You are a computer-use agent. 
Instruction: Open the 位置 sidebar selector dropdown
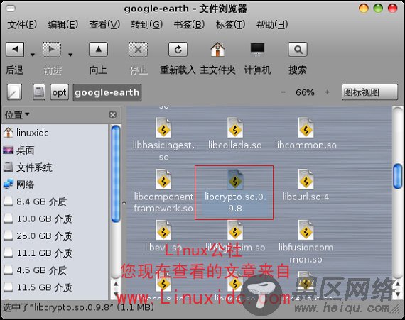(17, 115)
